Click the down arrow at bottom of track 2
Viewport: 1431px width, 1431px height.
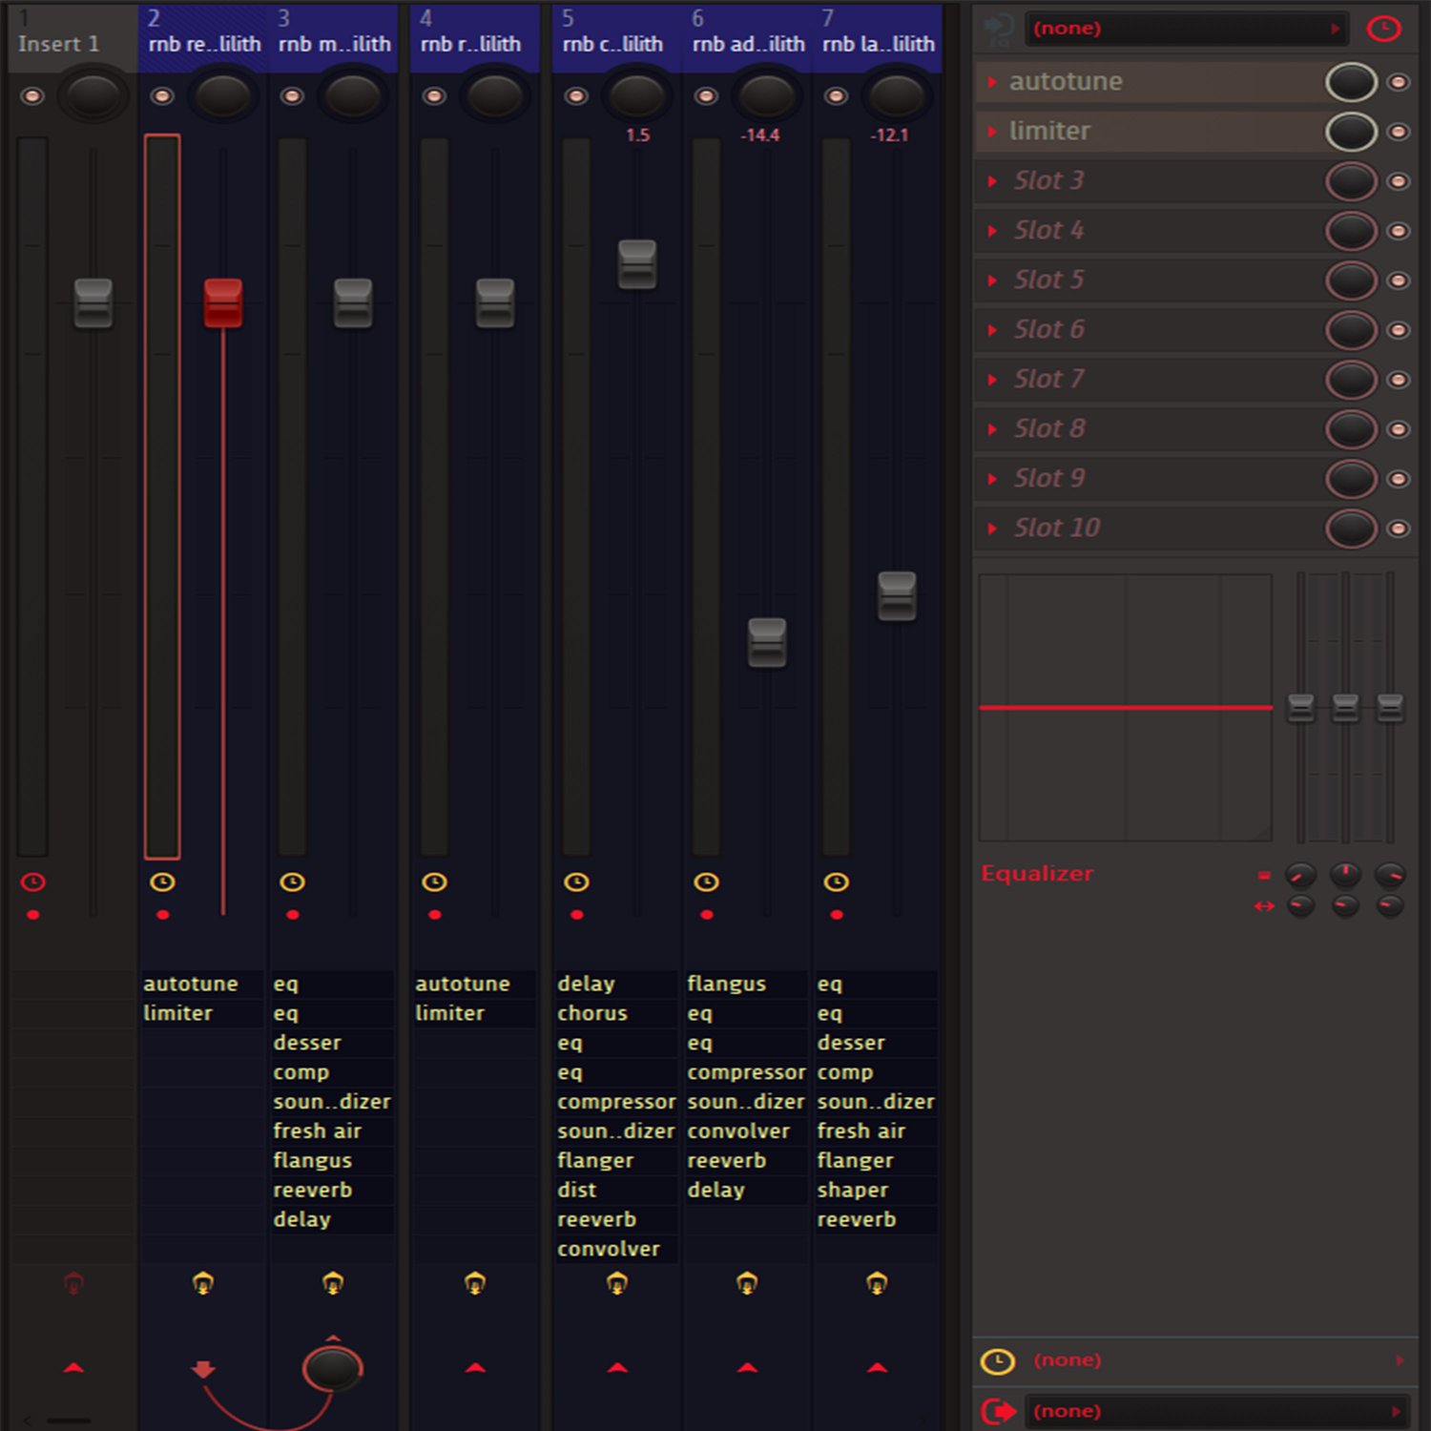click(x=202, y=1370)
